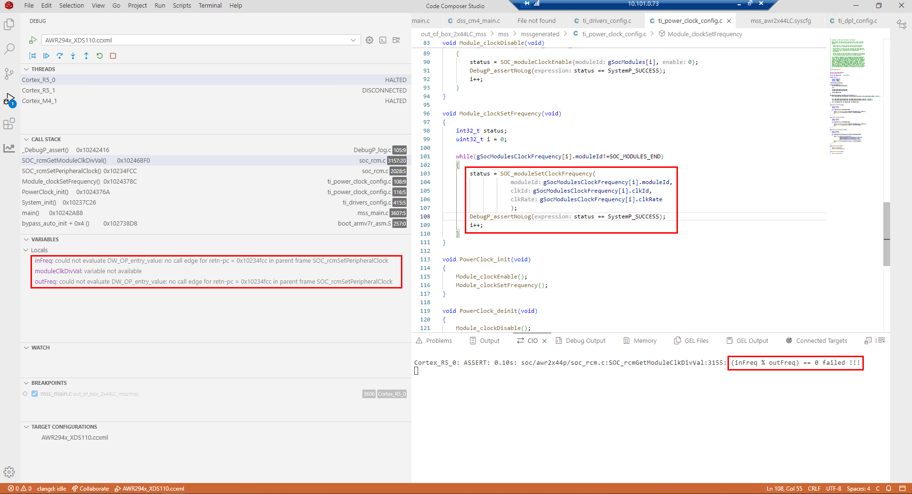This screenshot has width=912, height=494.
Task: Click the errors and warnings status indicator
Action: click(x=20, y=488)
